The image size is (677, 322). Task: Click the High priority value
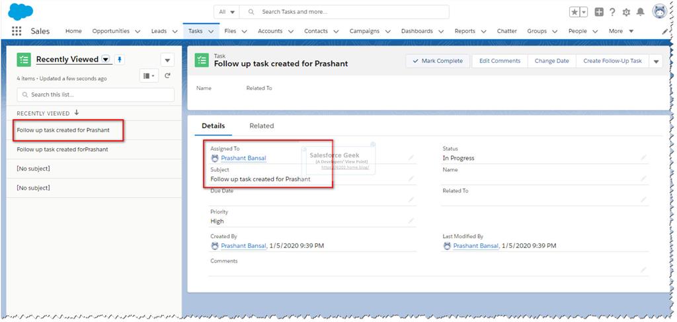(x=217, y=221)
